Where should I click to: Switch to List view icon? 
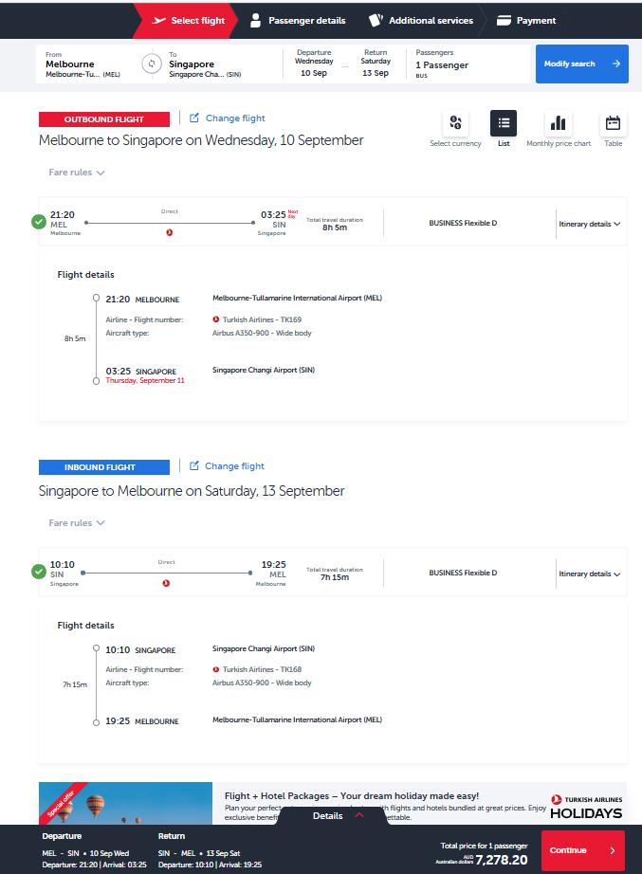504,123
